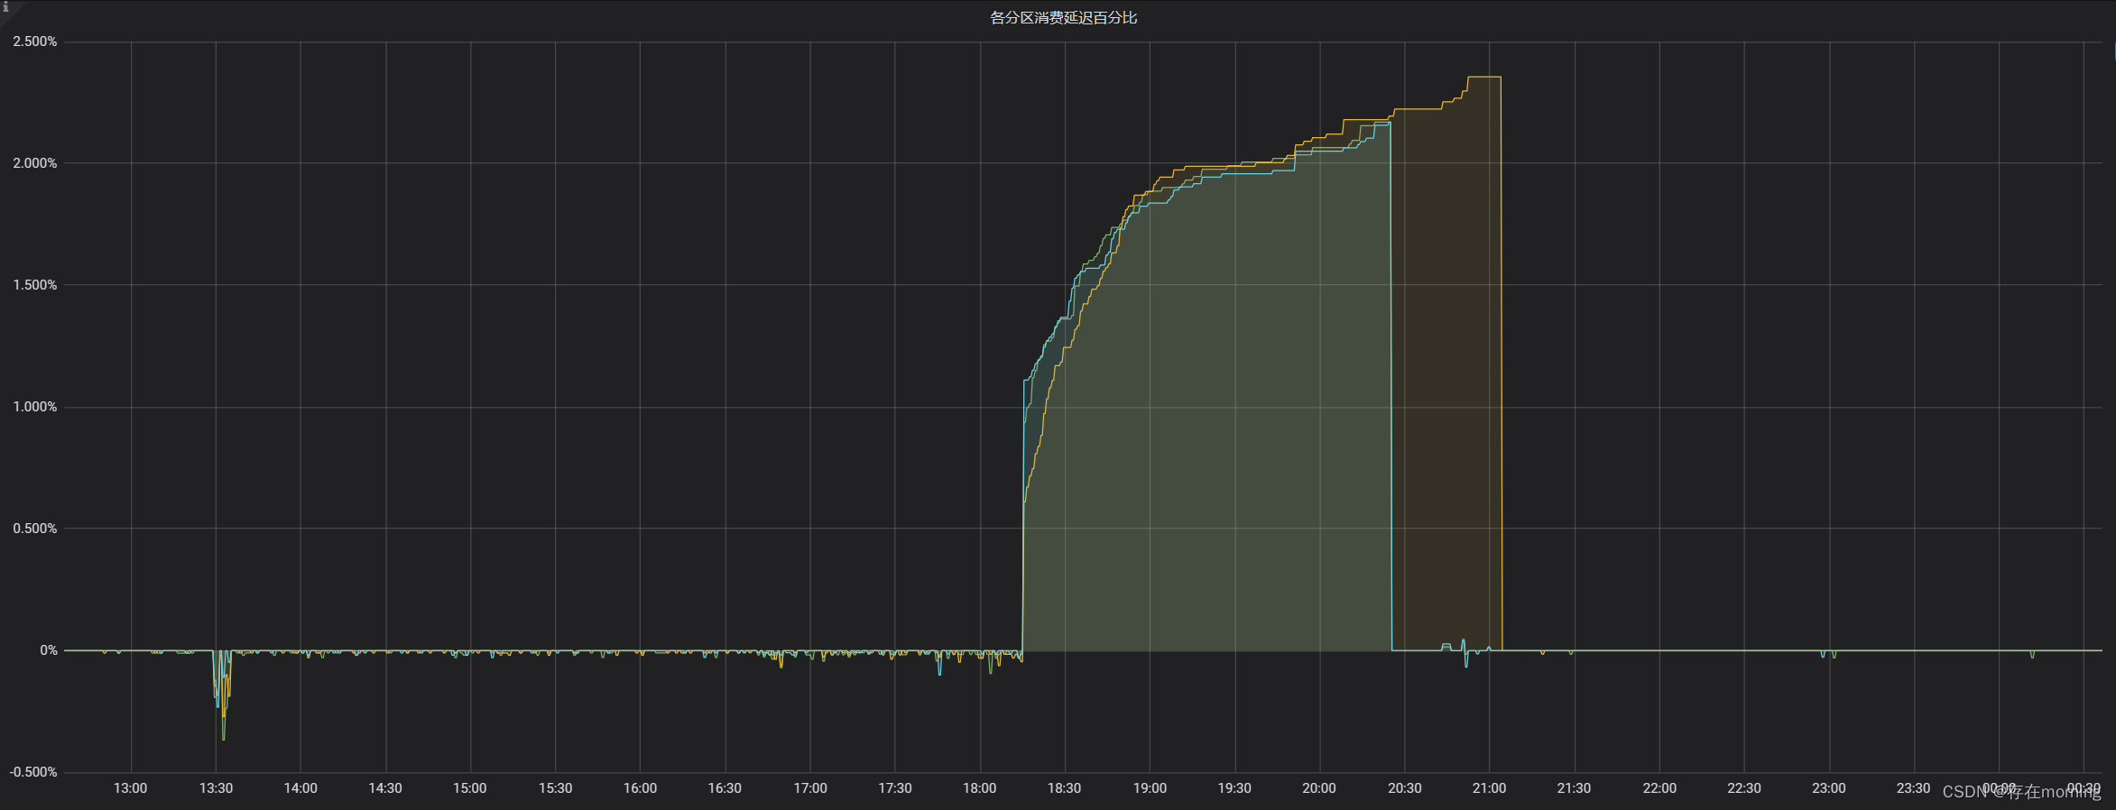Click the 23:00 time axis label
Viewport: 2116px width, 810px height.
[1829, 788]
